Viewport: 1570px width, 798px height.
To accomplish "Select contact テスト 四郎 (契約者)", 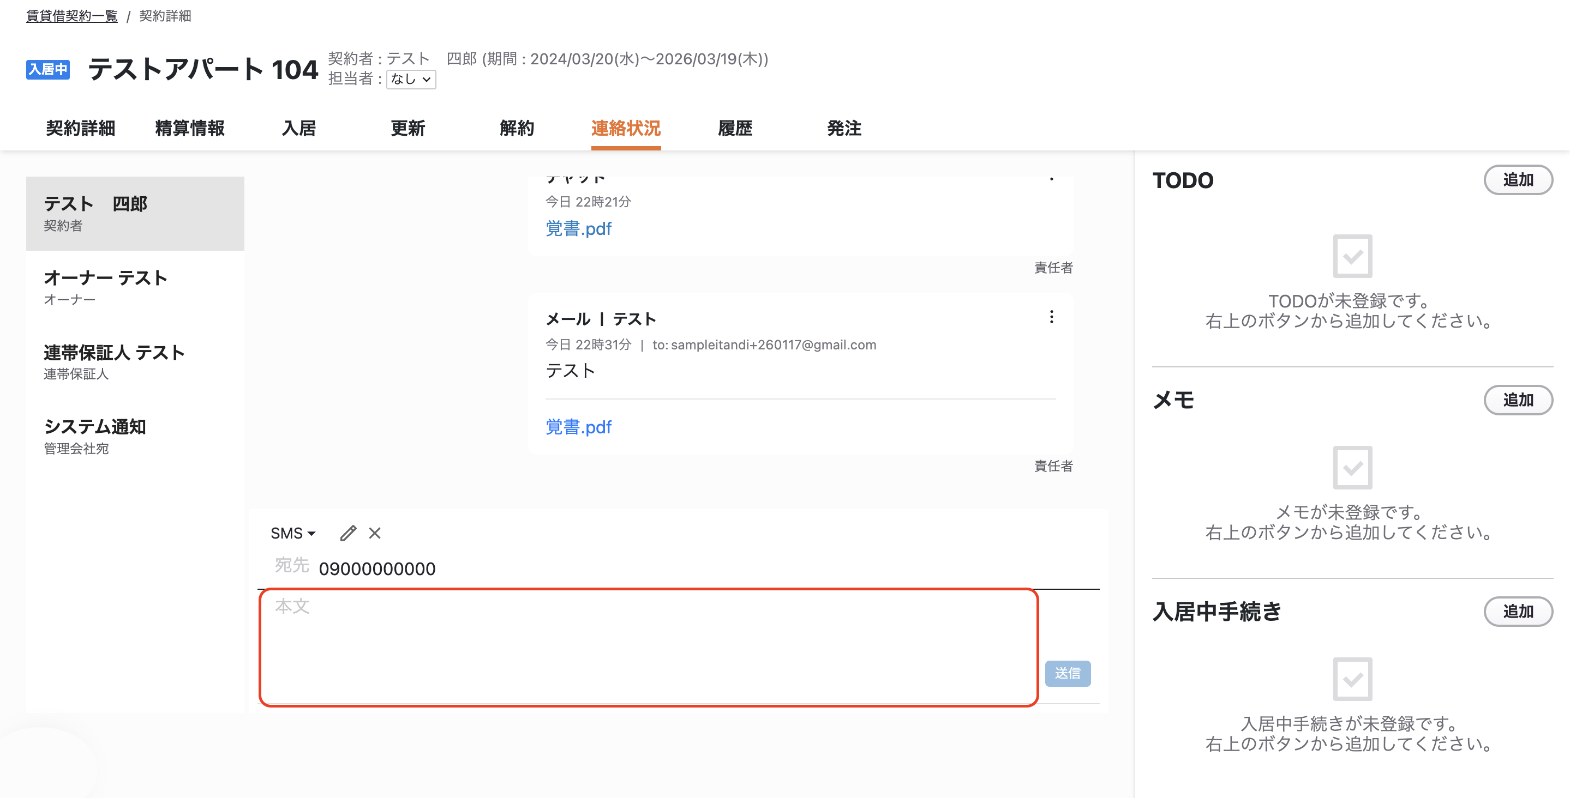I will click(135, 214).
